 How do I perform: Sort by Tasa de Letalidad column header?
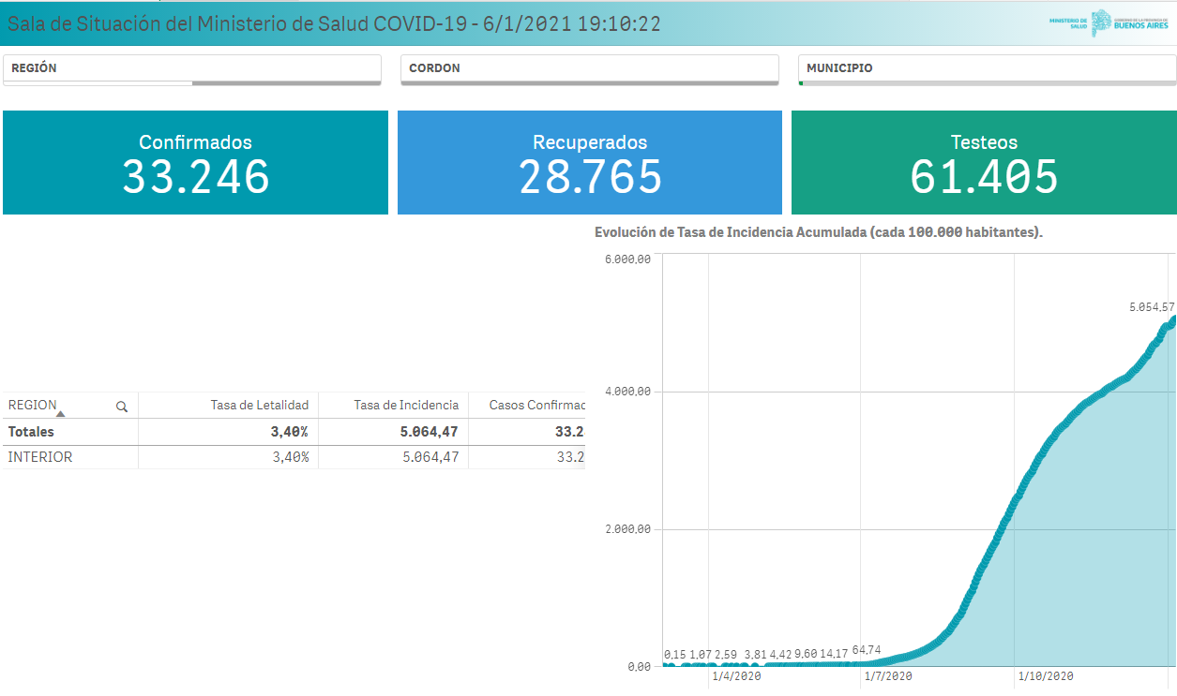(x=260, y=405)
